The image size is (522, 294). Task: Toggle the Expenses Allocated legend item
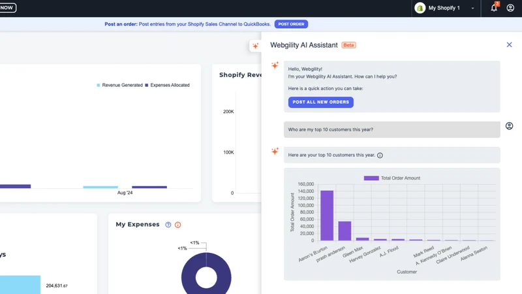click(167, 85)
